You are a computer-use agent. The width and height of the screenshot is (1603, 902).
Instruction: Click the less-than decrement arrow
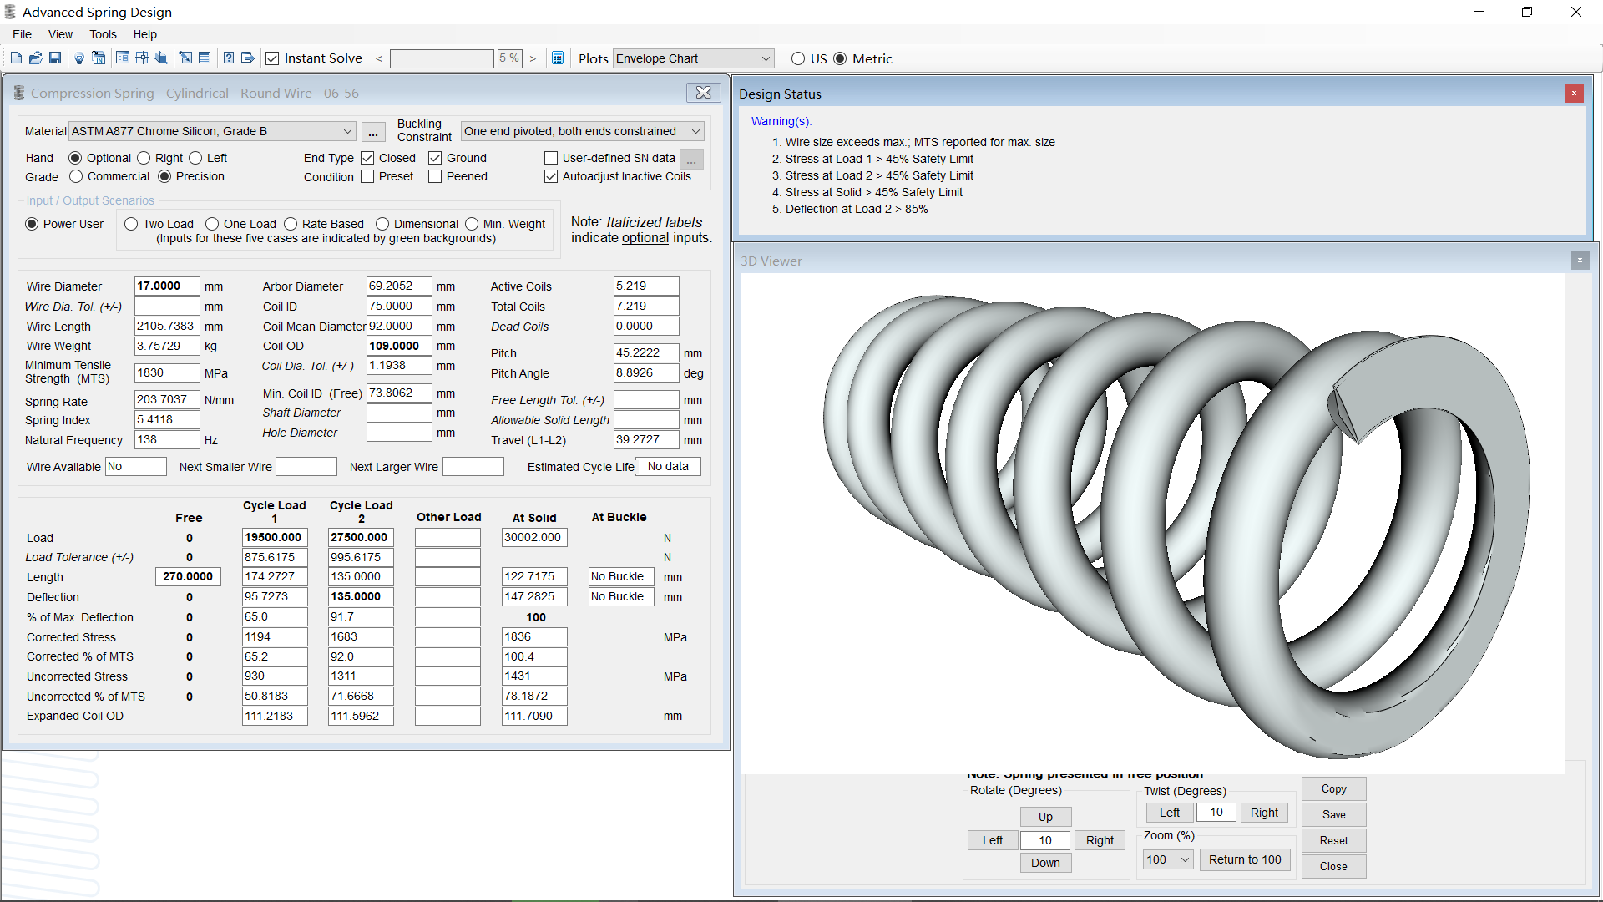[x=379, y=58]
